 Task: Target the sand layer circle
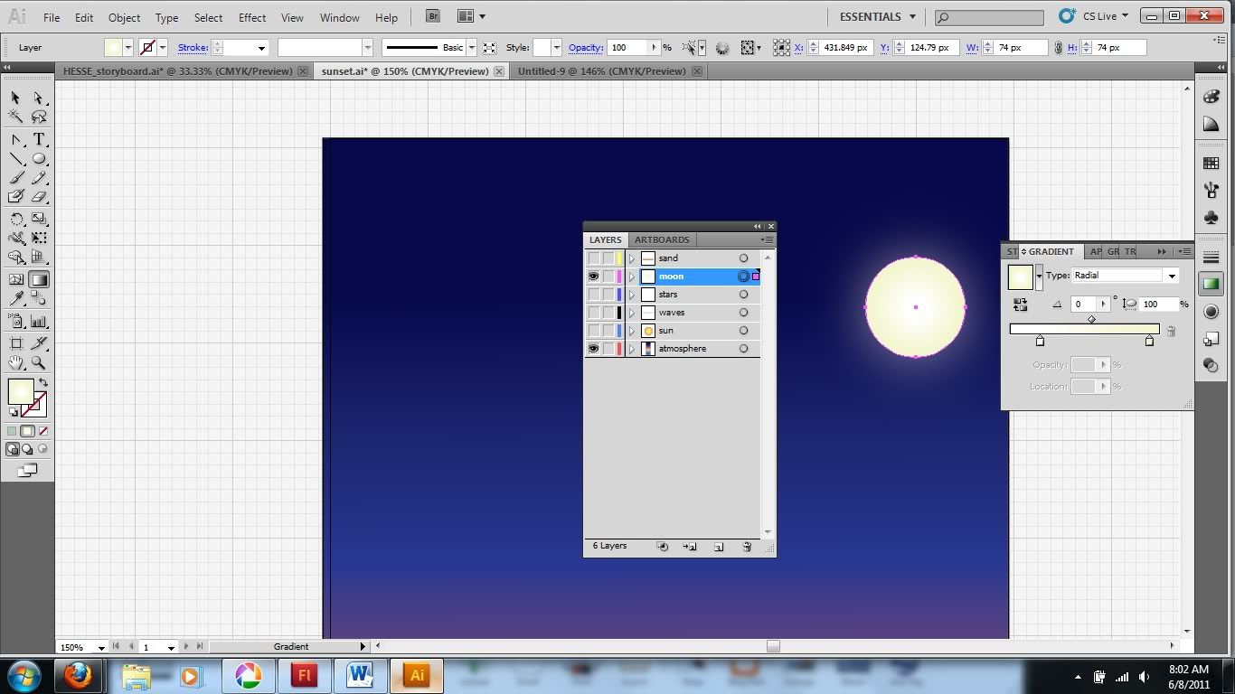(743, 258)
